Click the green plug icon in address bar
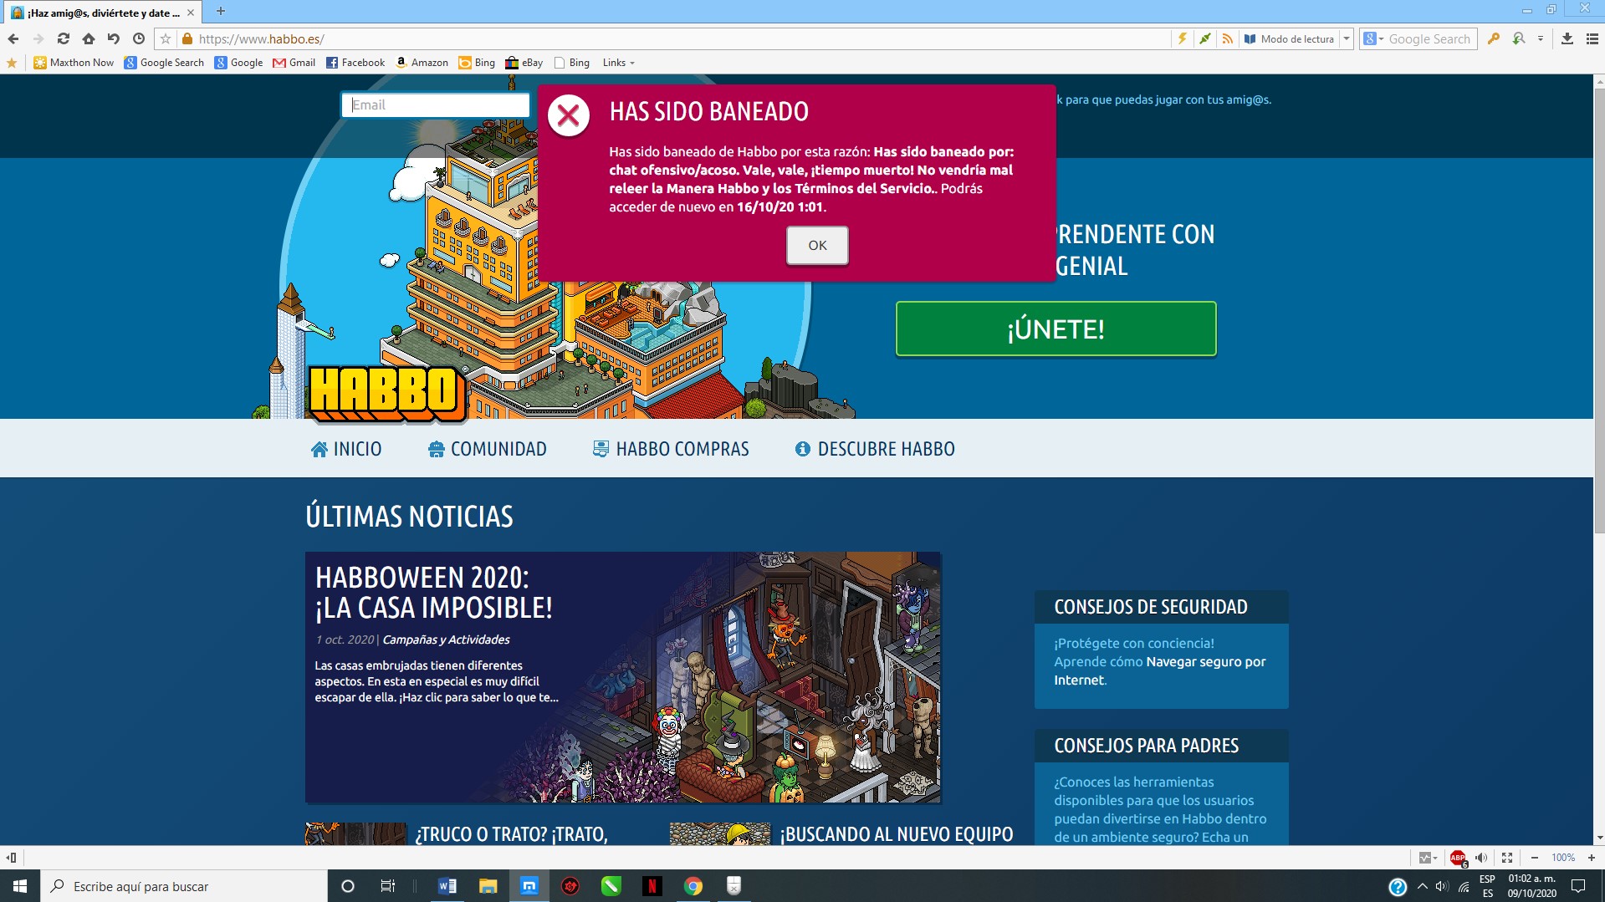Viewport: 1605px width, 902px height. tap(1204, 38)
